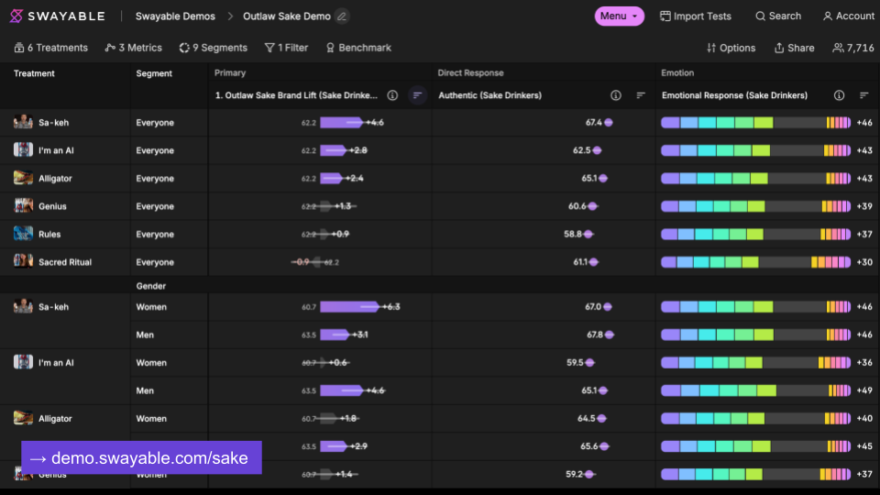Share this test

click(794, 48)
